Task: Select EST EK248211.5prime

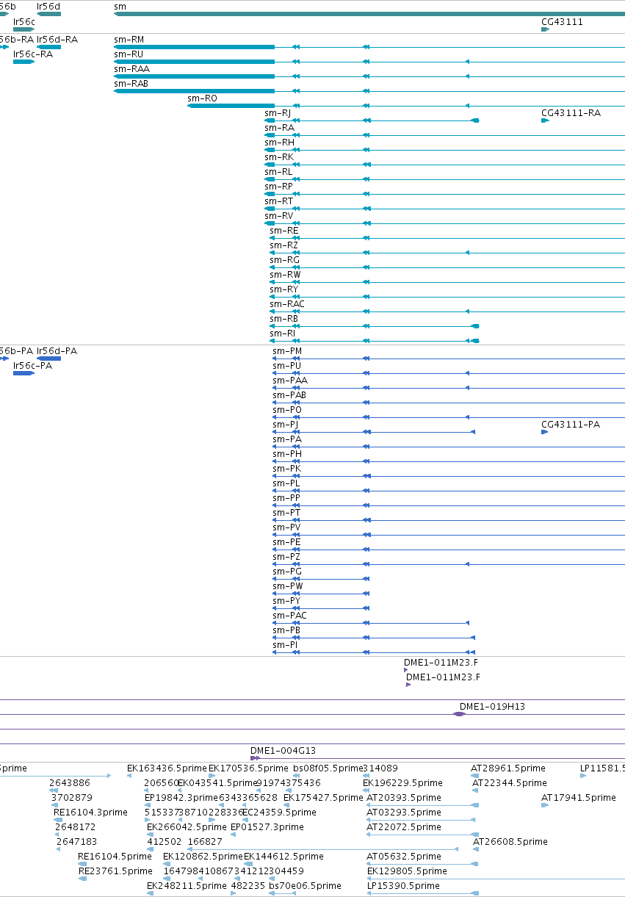Action: pyautogui.click(x=187, y=885)
